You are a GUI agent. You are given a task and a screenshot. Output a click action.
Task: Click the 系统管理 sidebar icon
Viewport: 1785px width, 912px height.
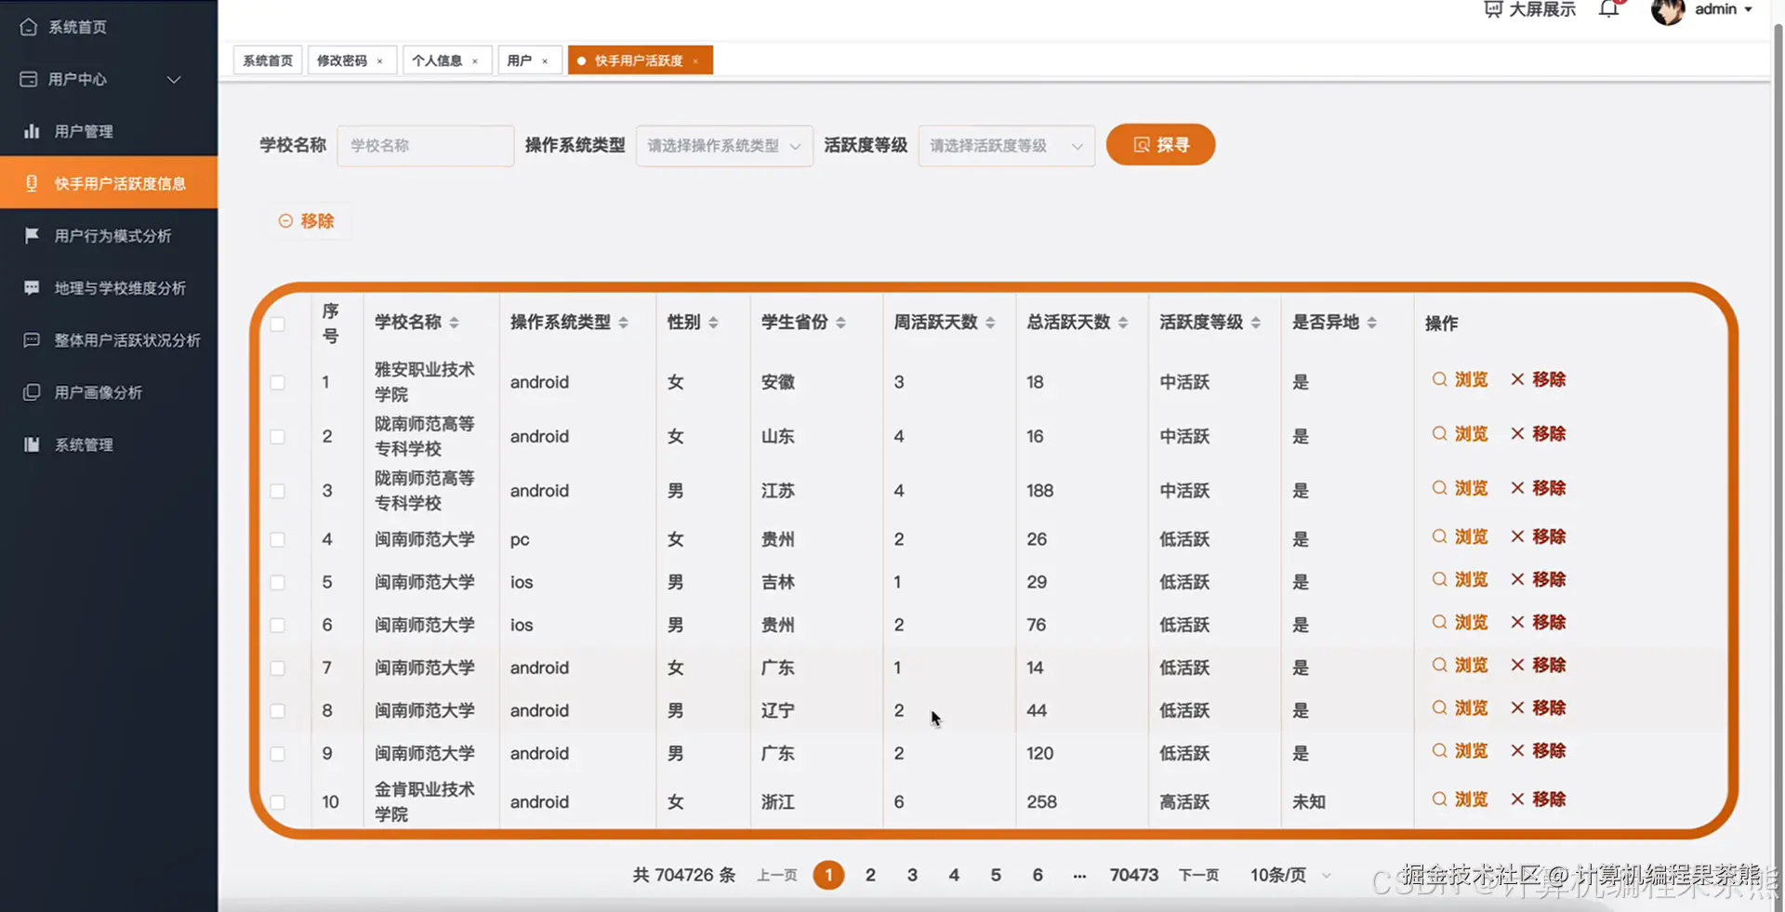tap(32, 444)
